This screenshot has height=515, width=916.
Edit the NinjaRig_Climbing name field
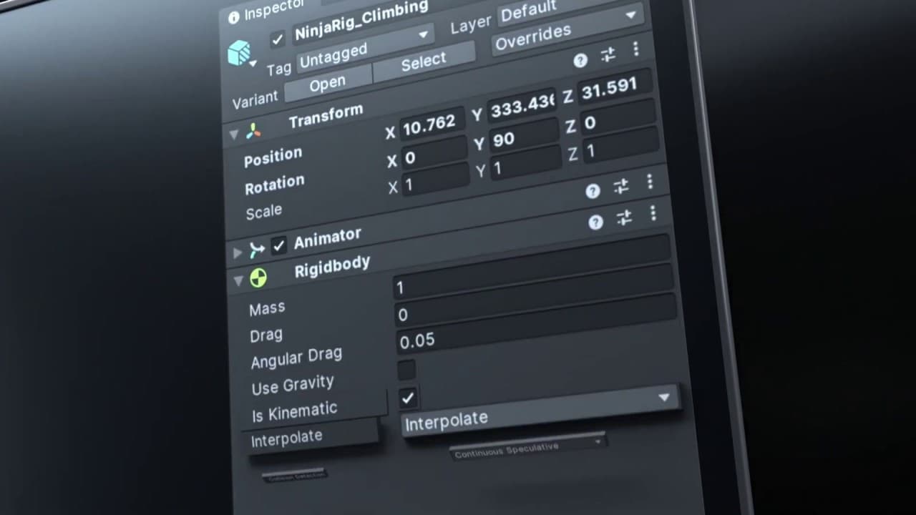pos(362,23)
